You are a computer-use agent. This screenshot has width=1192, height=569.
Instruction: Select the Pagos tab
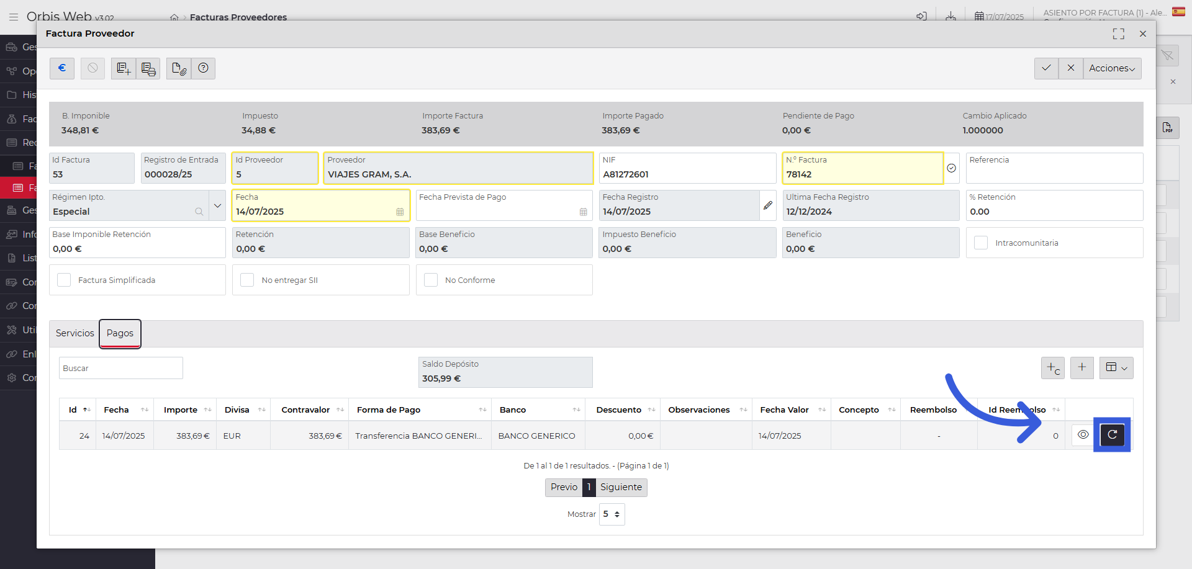point(120,333)
